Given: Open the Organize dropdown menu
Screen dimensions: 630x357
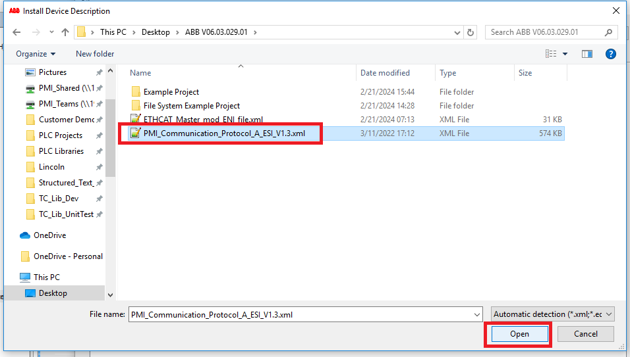Looking at the screenshot, I should [36, 54].
